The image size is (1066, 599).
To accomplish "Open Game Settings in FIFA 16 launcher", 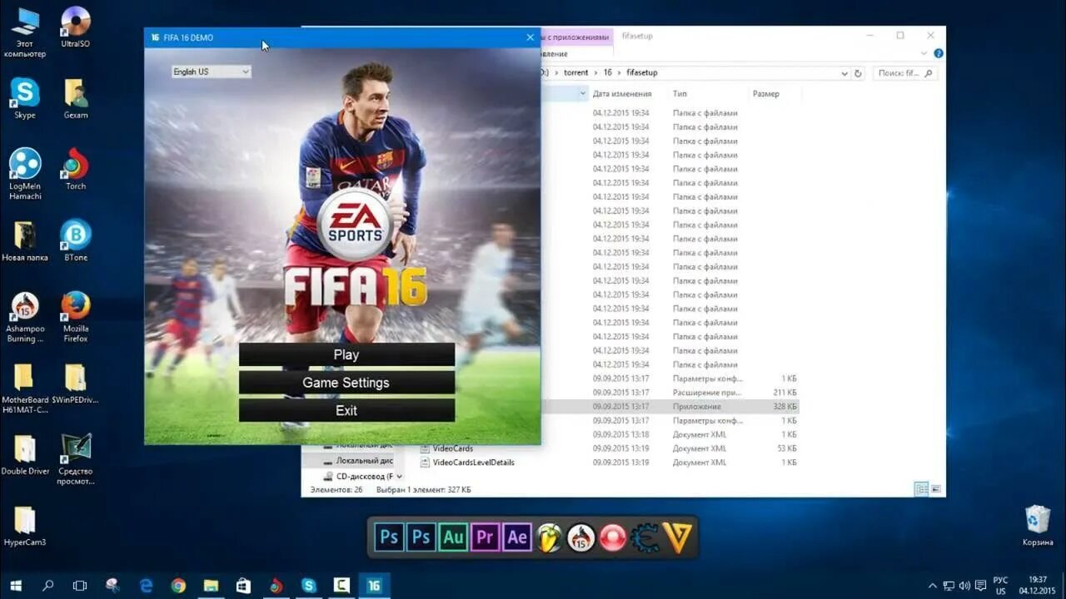I will [346, 383].
